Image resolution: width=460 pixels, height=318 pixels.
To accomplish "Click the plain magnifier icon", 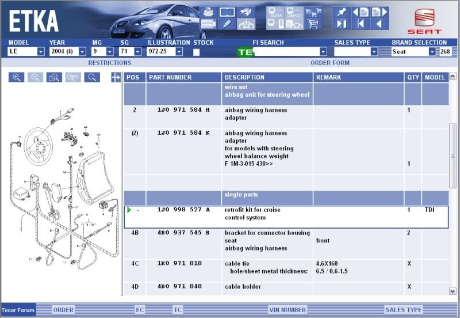I will (92, 77).
